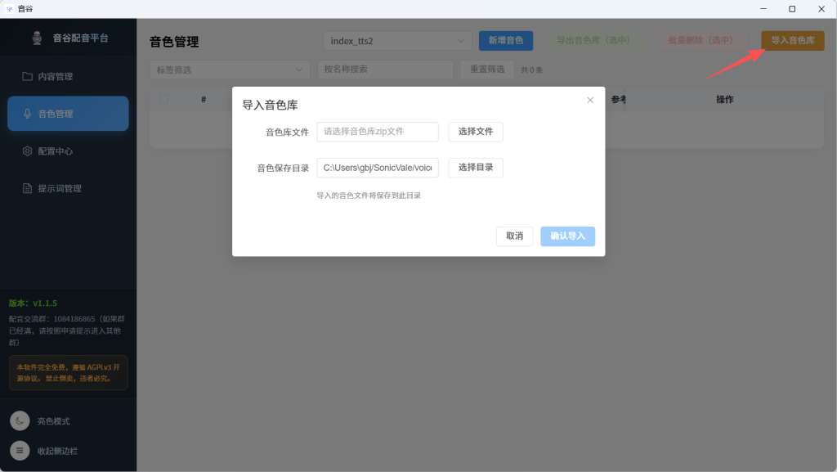
Task: Click the gear icon beside 配置中心
Action: 27,151
